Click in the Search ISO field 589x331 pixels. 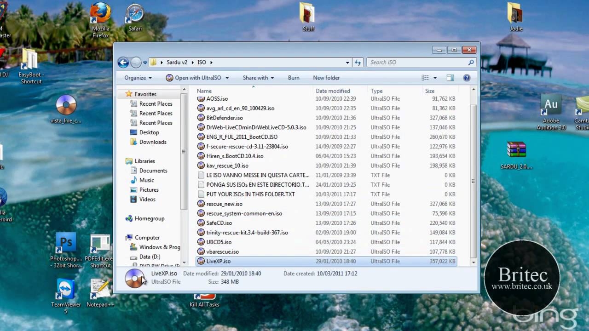tap(416, 63)
